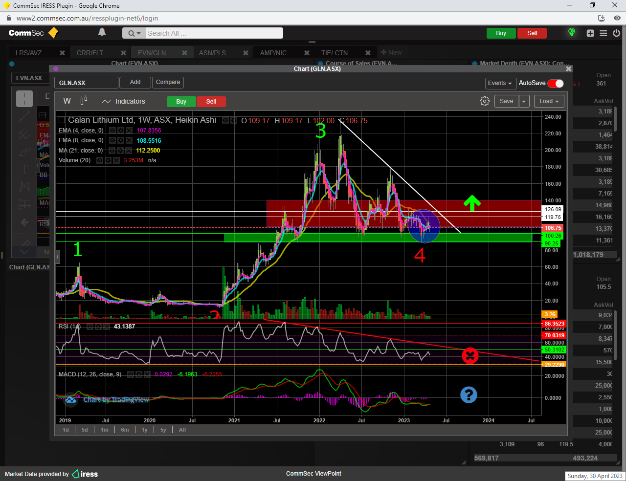This screenshot has height=481, width=626.
Task: Open settings gear for RSI indicator
Action: coord(98,327)
